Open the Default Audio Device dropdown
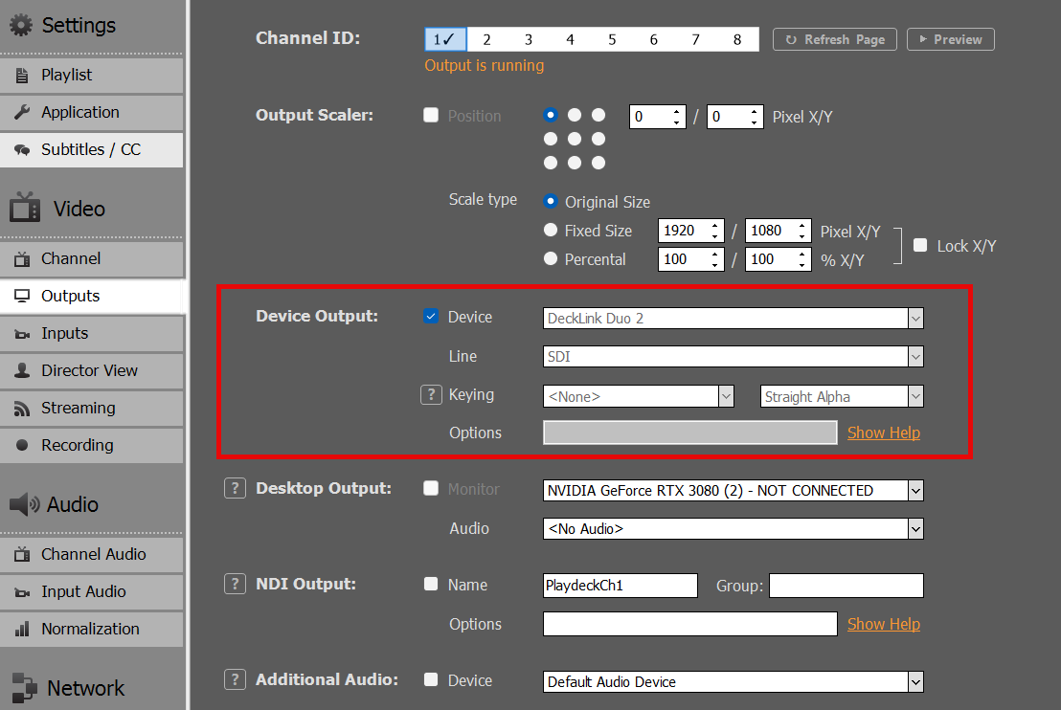Screen dimensions: 1061x710 733,681
